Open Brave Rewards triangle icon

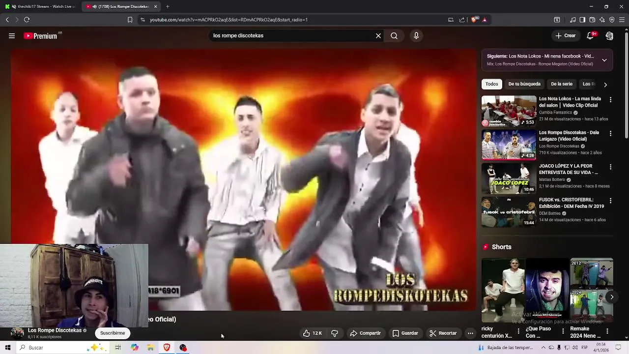tap(485, 20)
